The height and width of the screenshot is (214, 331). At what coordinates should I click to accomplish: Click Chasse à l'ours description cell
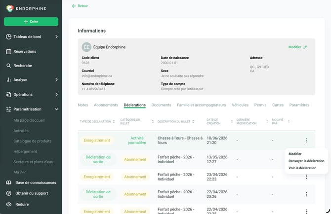pos(180,140)
